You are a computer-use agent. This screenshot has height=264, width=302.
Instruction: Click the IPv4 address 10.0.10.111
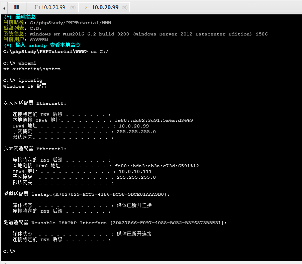coord(135,172)
